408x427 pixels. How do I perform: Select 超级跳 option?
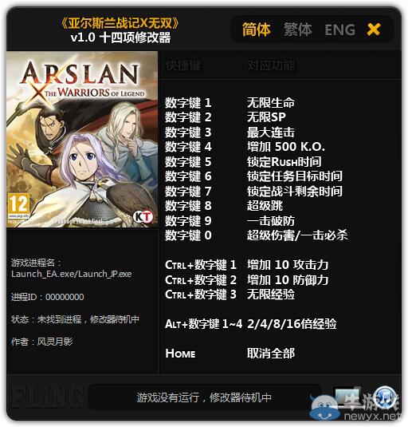click(265, 206)
